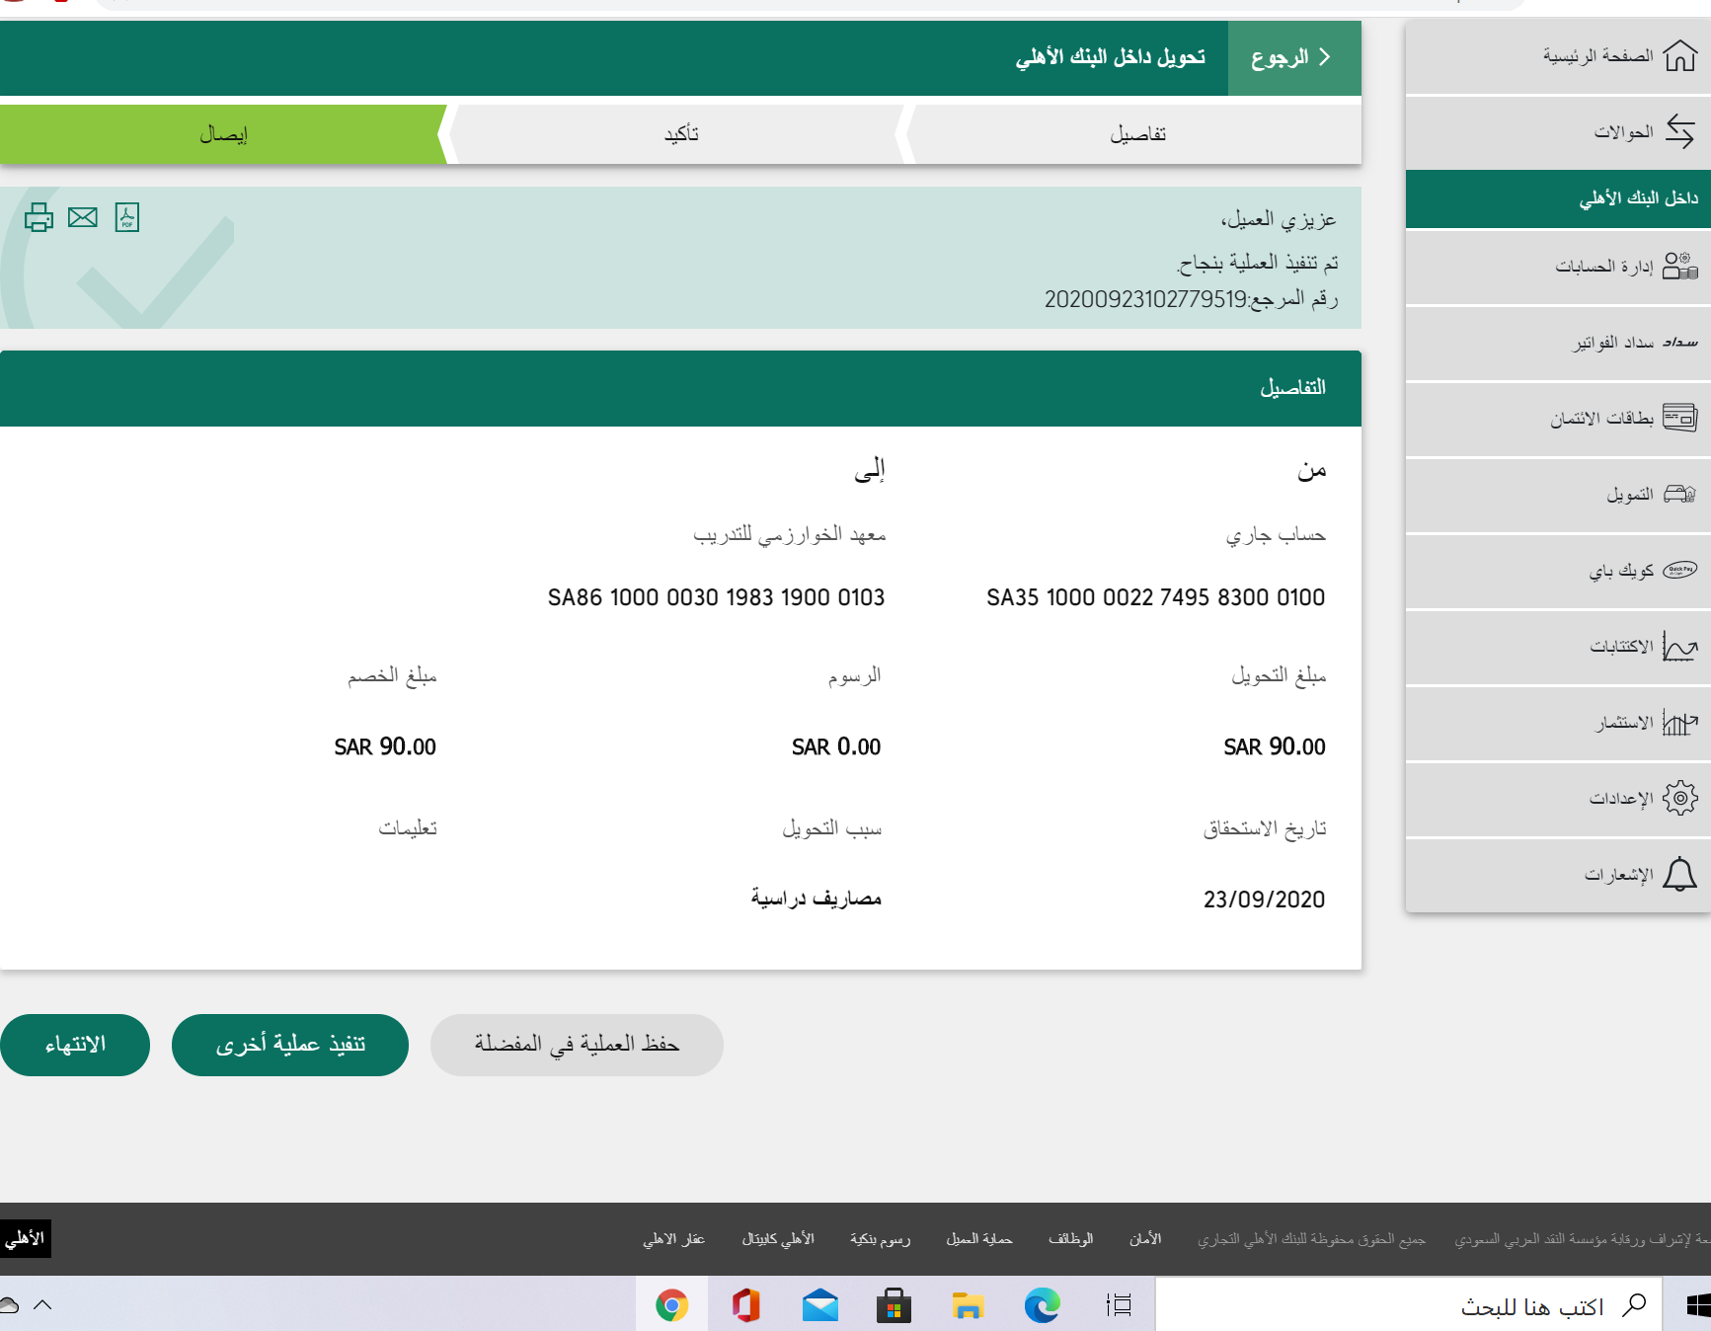Open the credit cards sidebar item
The width and height of the screenshot is (1711, 1331).
(x=1624, y=419)
